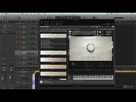This screenshot has width=136, height=102.
Task: Click the Stop transport button
Action: point(46,18)
